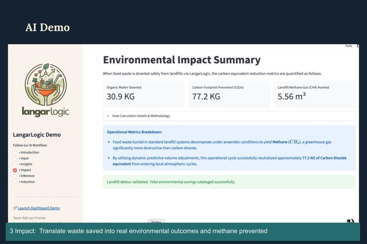This screenshot has height=244, width=367.
Task: Click the Operational Metrics Breakdown heading
Action: [134, 132]
